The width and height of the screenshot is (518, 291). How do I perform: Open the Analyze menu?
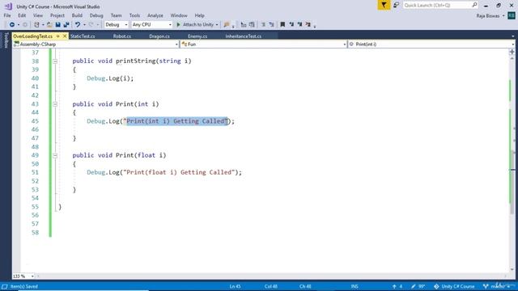tap(155, 15)
